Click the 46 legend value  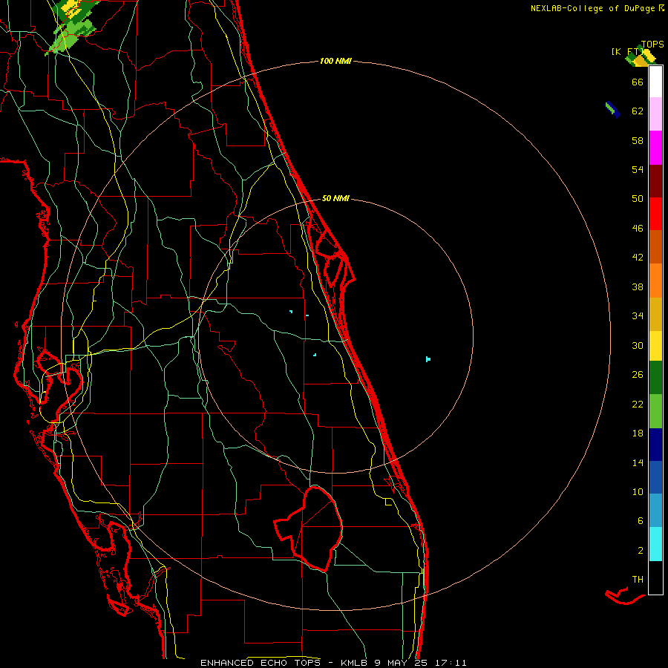638,229
